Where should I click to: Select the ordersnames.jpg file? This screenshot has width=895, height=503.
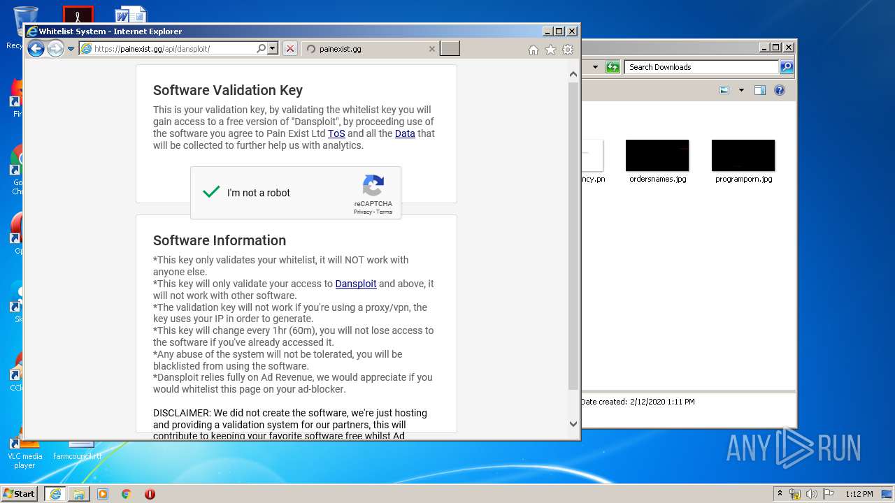click(x=657, y=161)
